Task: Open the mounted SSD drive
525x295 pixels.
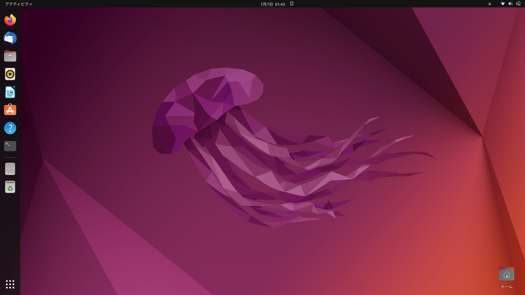Action: click(10, 169)
